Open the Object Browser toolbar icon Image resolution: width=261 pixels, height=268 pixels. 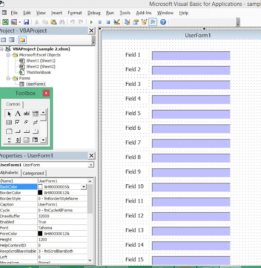[x=144, y=22]
